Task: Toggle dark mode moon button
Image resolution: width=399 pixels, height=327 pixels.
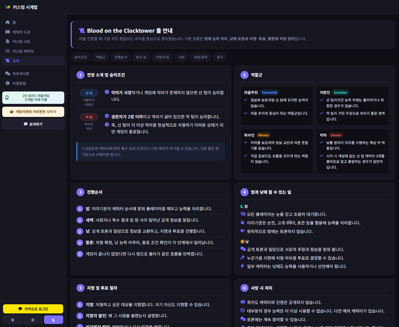Action: click(53, 320)
